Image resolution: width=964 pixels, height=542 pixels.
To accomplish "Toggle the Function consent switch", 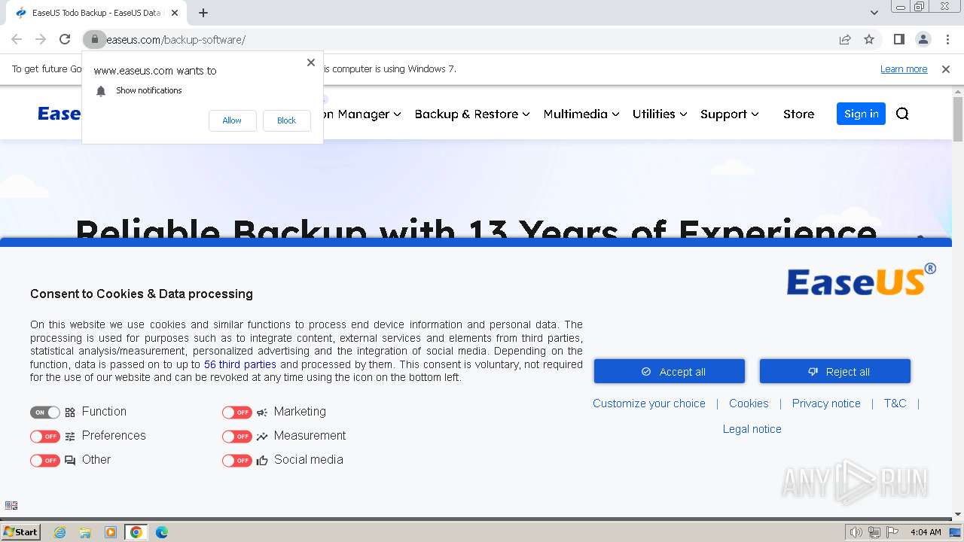I will click(x=45, y=413).
